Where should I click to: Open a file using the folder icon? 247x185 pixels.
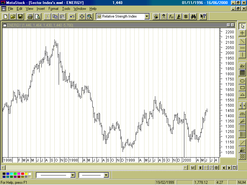[13, 17]
